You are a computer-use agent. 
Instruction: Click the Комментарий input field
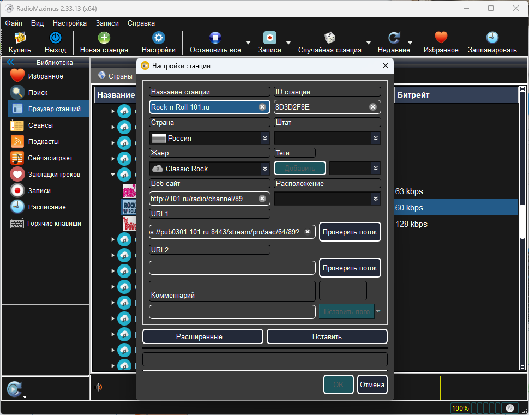232,312
